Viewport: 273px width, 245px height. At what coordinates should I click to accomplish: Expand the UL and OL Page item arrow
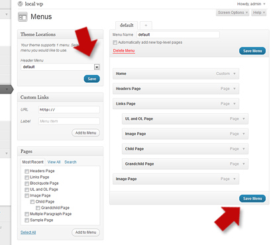(244, 119)
